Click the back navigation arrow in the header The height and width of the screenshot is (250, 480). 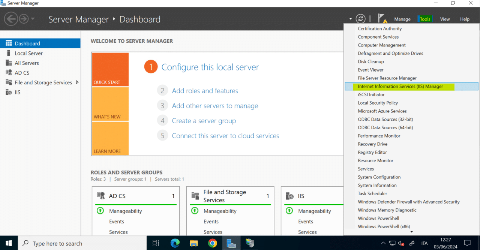(x=11, y=19)
